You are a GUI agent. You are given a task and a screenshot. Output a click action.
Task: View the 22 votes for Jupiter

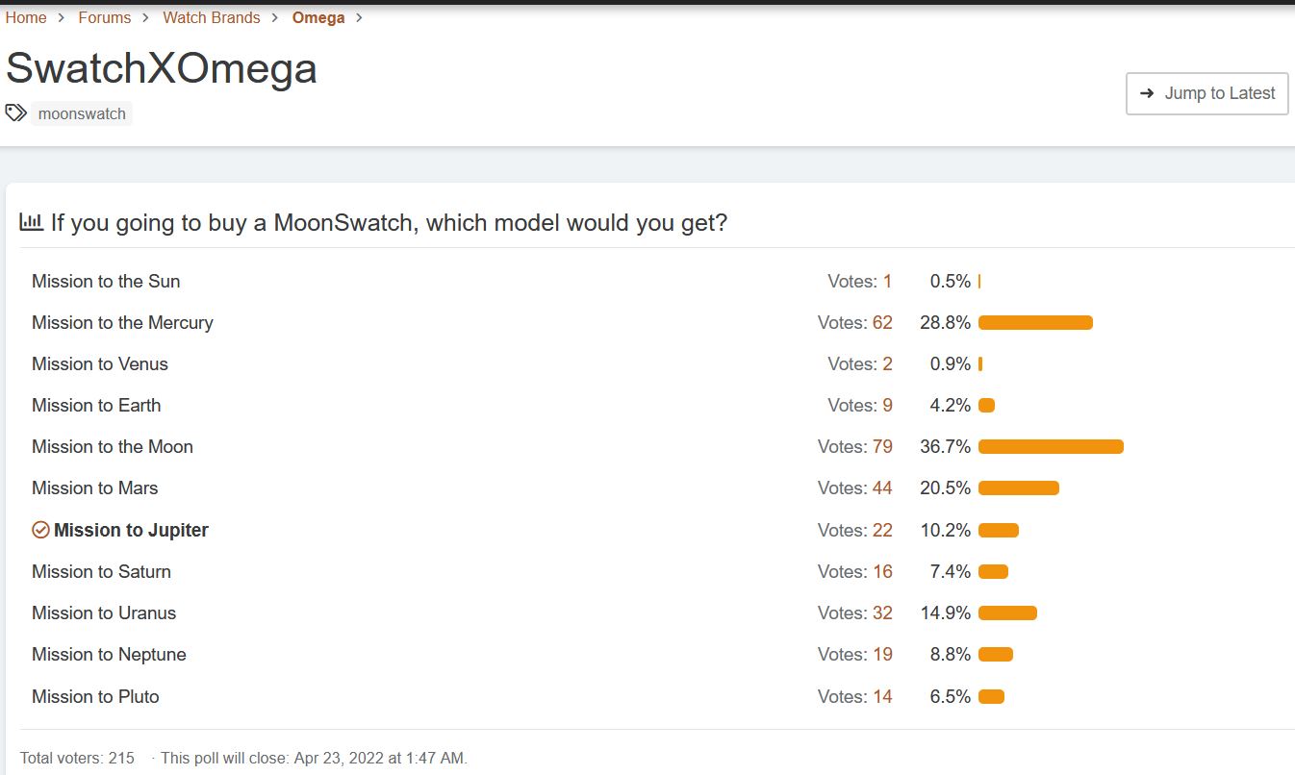tap(882, 530)
